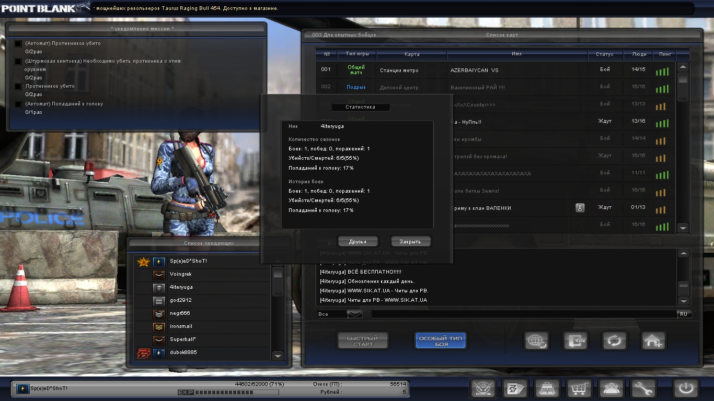Viewport: 714px width, 401px height.
Task: Click the power exit icon
Action: pyautogui.click(x=686, y=388)
